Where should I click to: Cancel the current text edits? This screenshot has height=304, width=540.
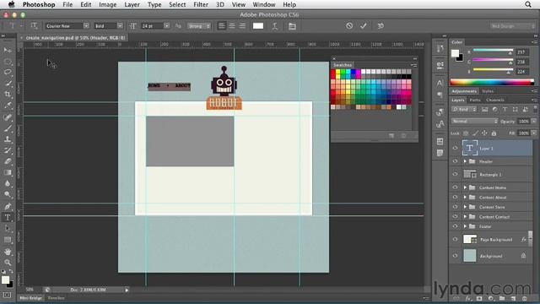[349, 26]
